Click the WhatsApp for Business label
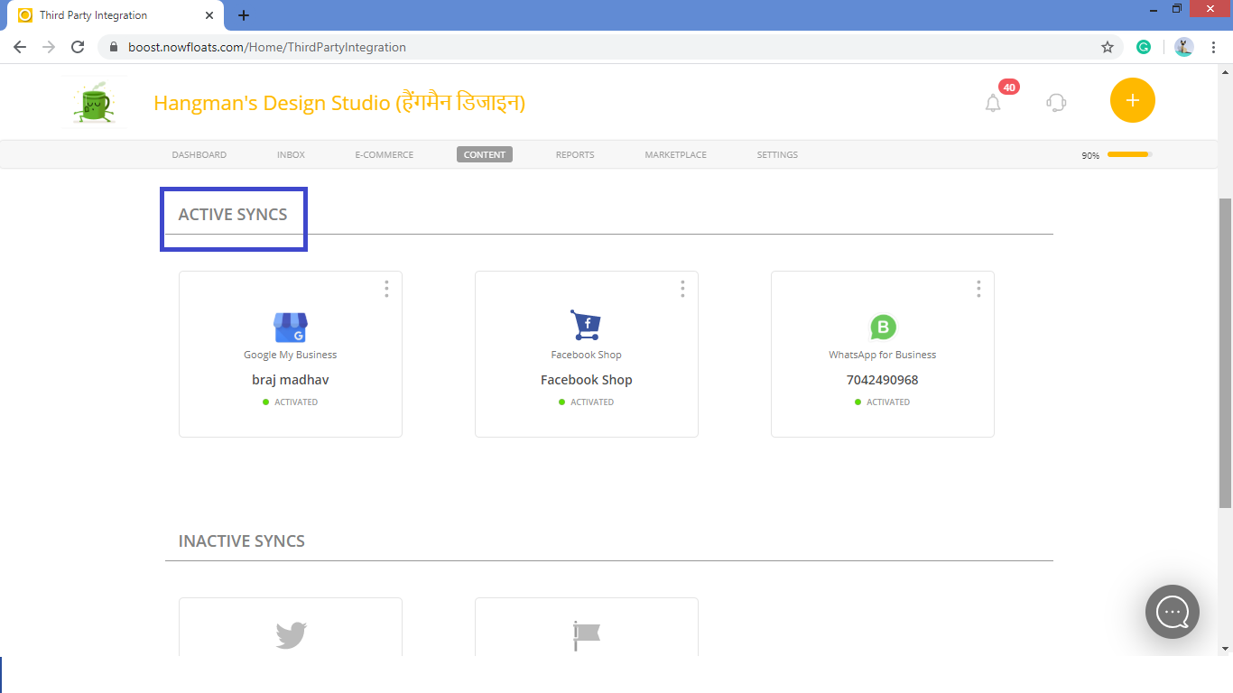The width and height of the screenshot is (1233, 693). coord(883,355)
